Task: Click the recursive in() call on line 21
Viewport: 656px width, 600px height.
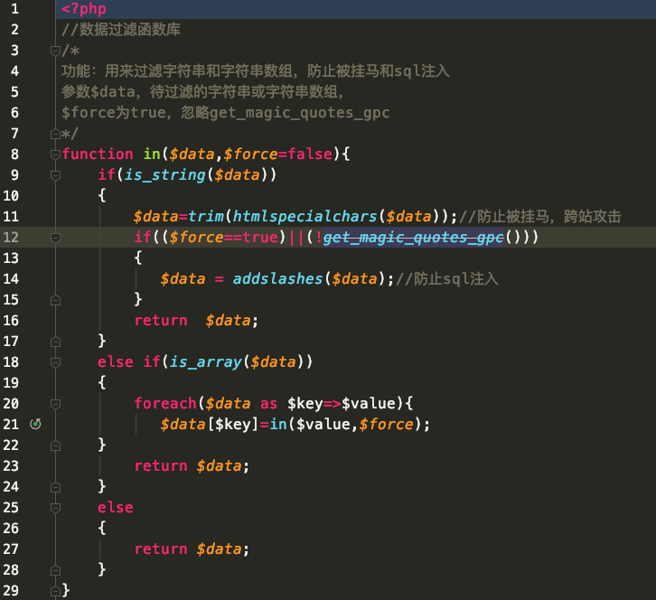Action: coord(350,425)
